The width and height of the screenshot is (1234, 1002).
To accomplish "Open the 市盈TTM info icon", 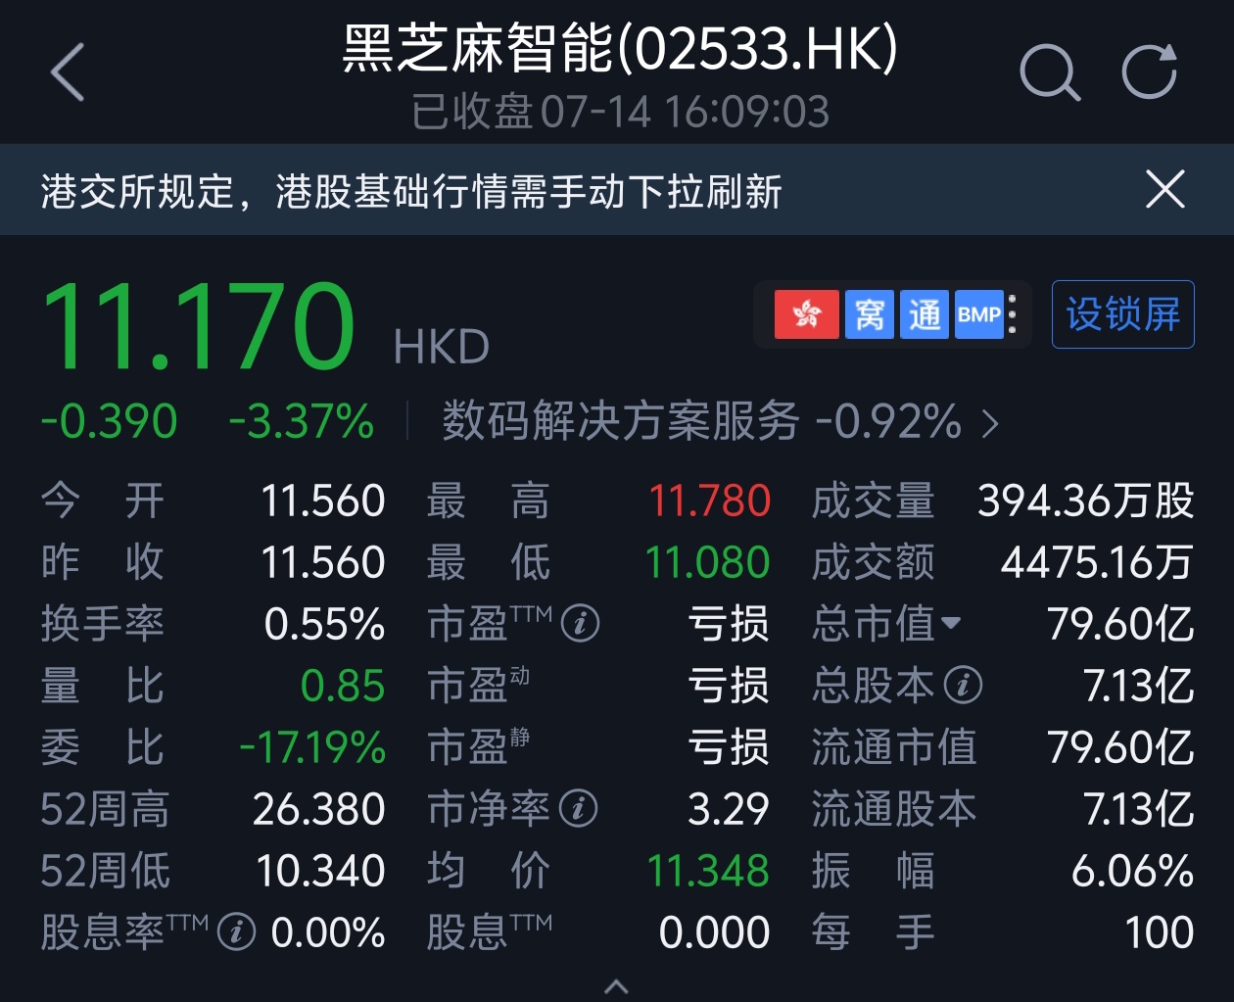I will click(581, 623).
